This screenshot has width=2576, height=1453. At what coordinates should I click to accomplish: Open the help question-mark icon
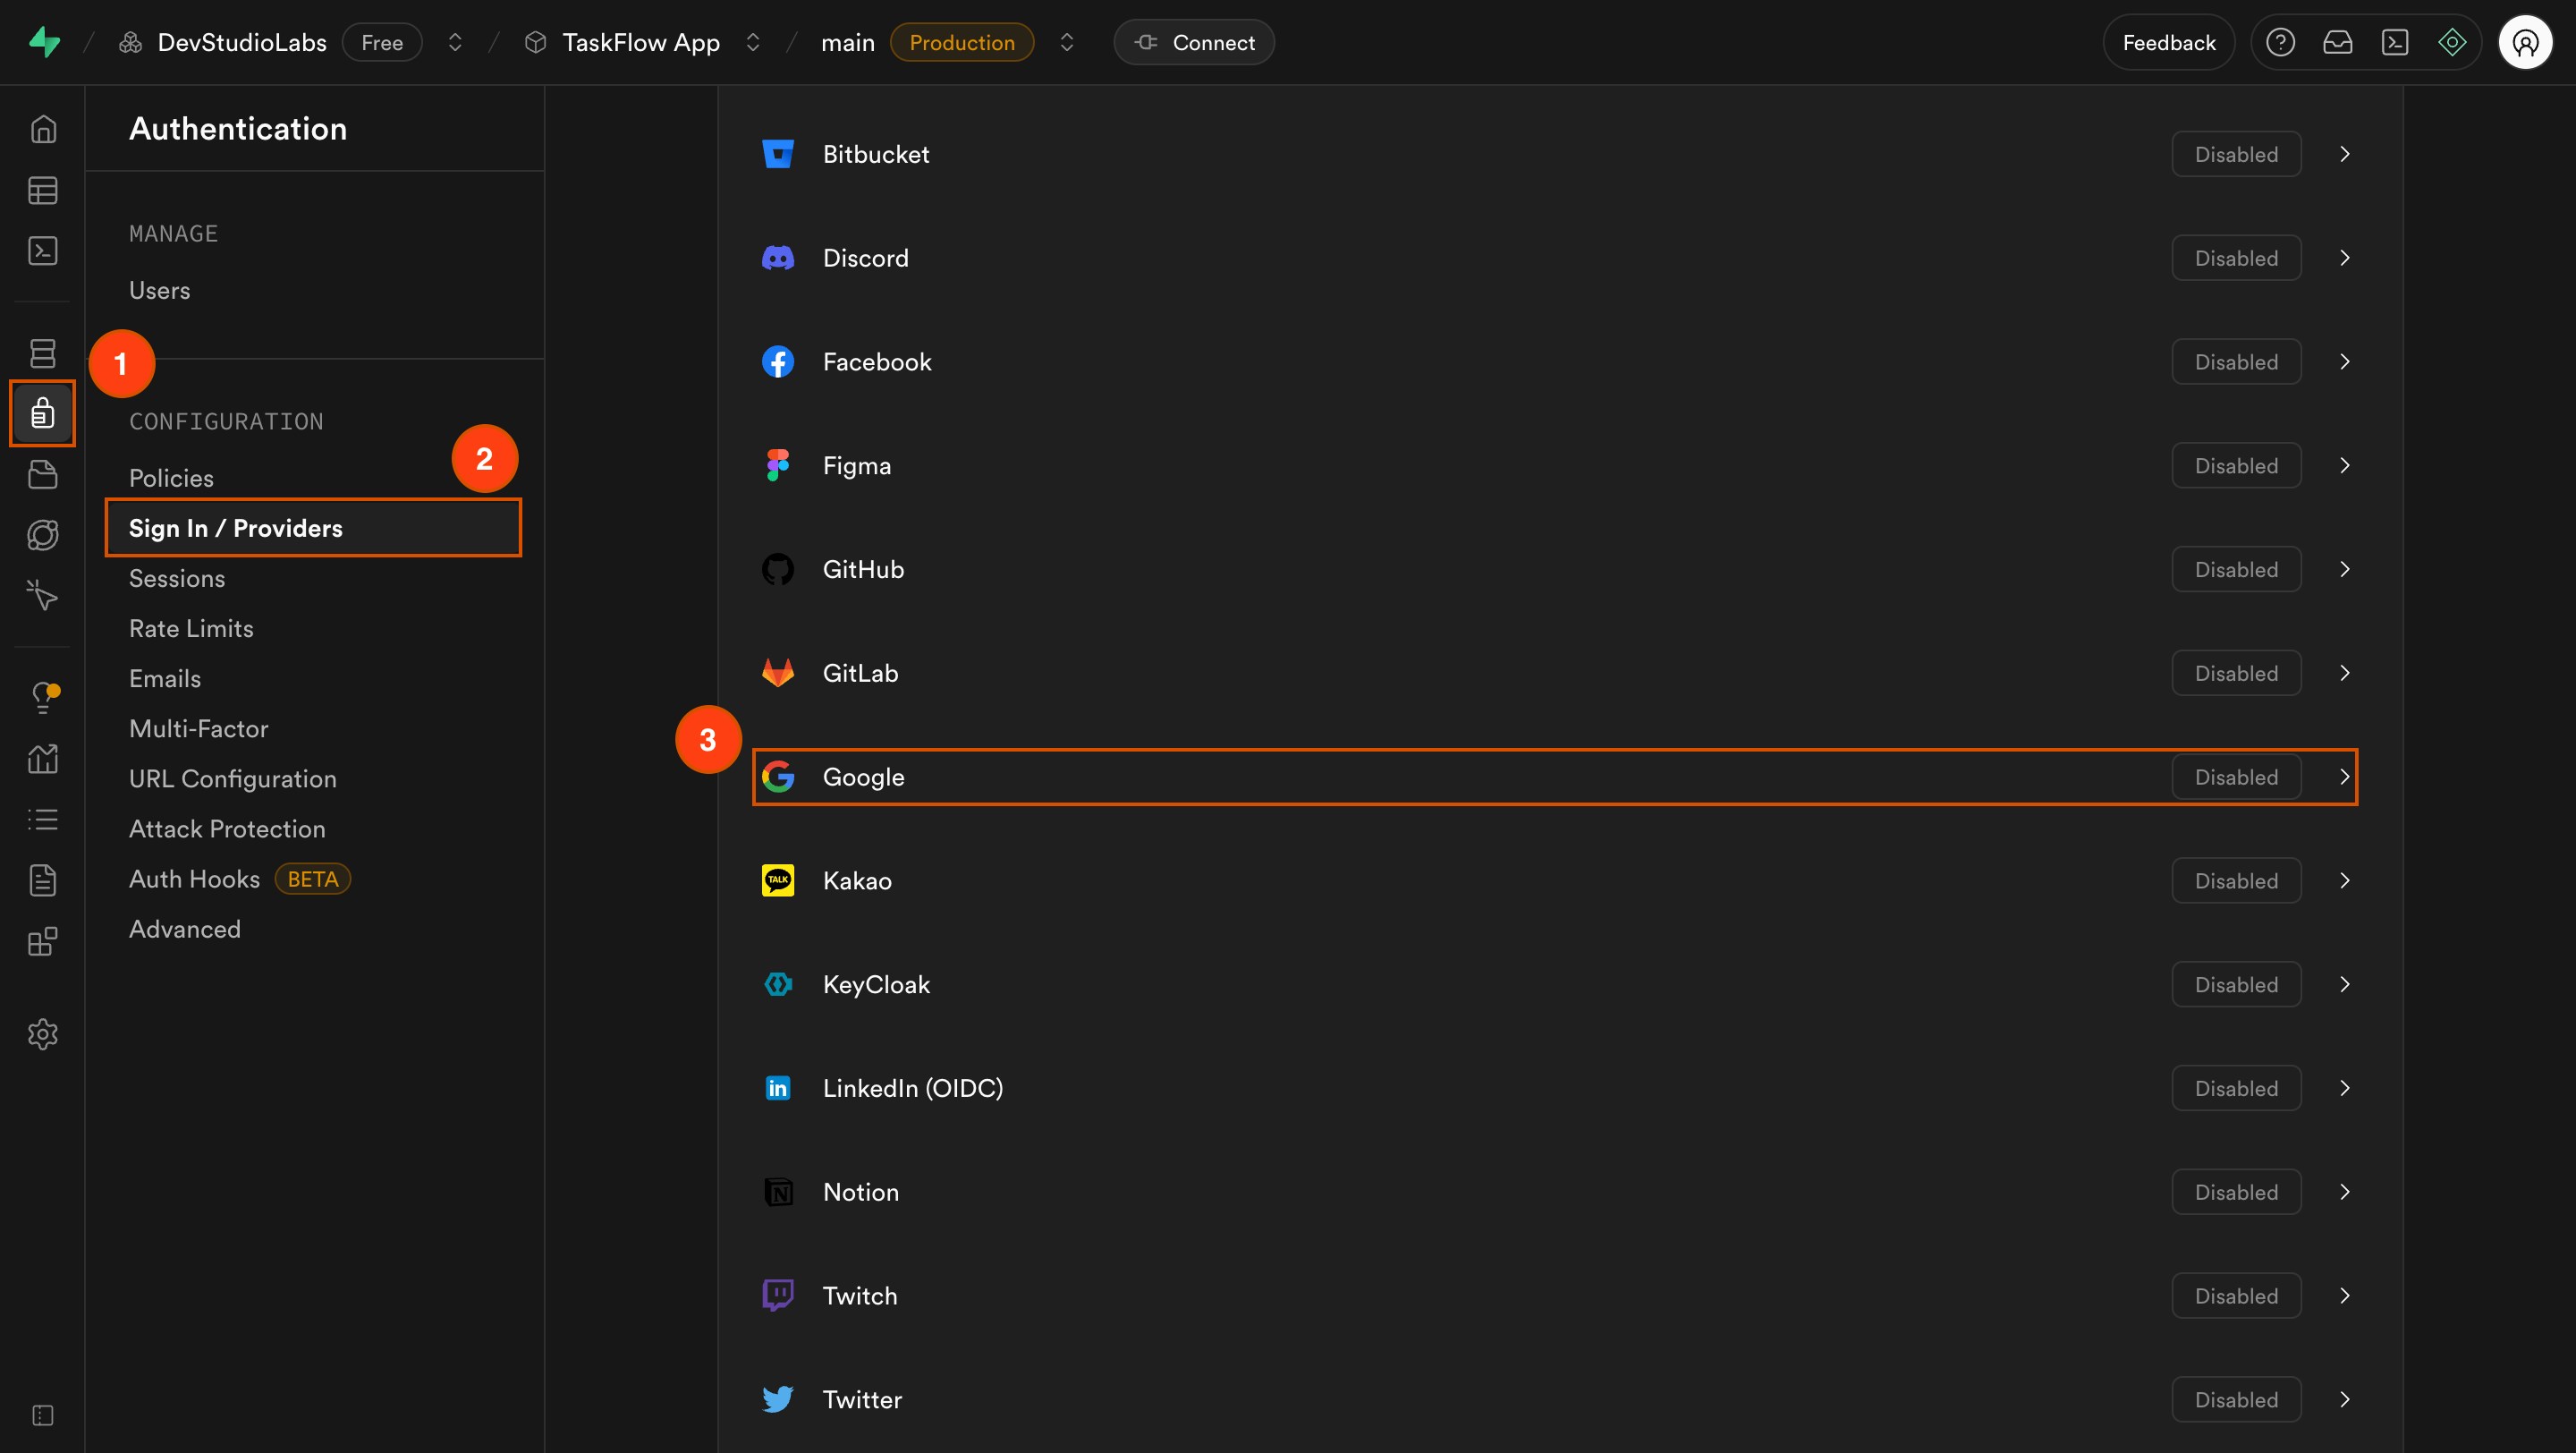tap(2281, 41)
